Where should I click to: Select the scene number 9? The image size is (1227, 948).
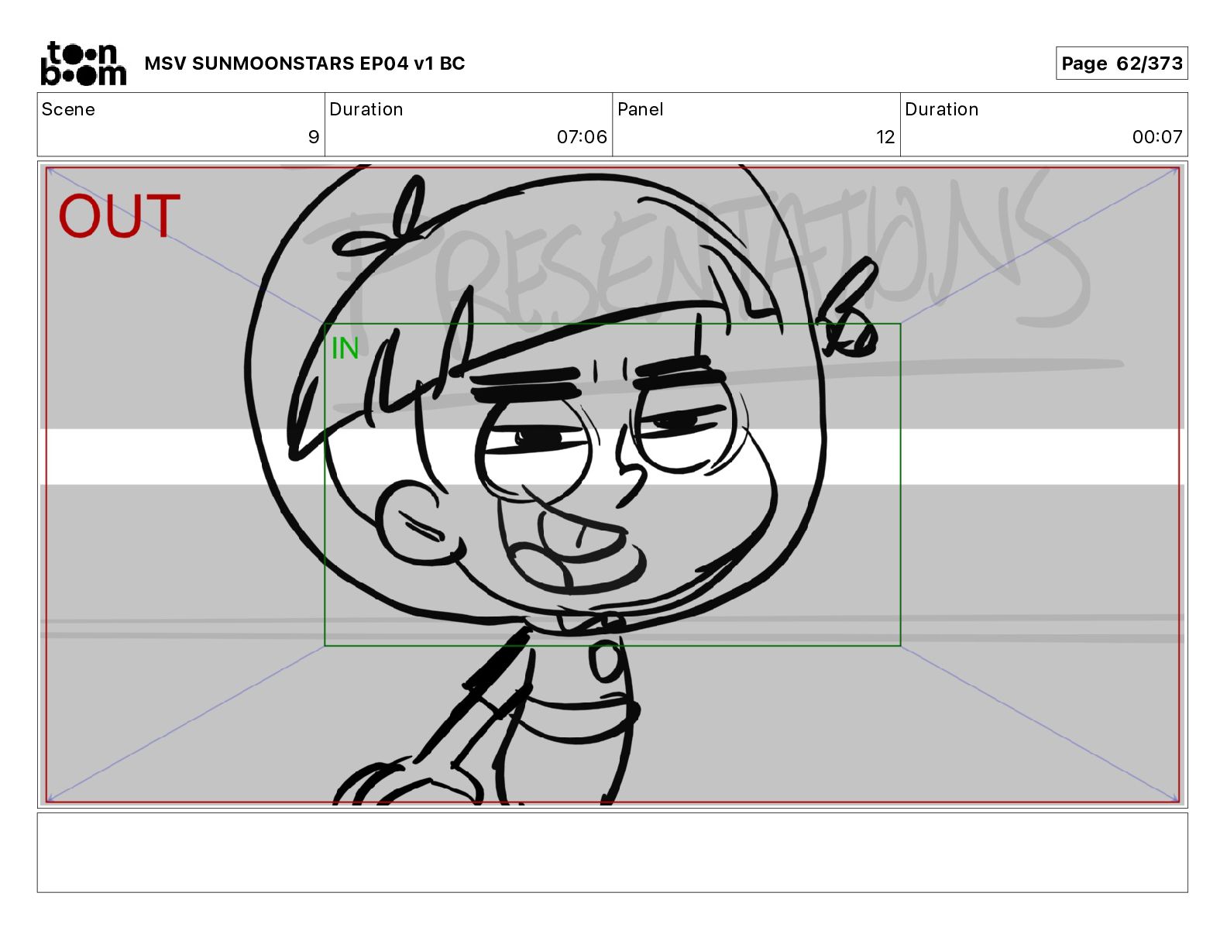pyautogui.click(x=313, y=137)
